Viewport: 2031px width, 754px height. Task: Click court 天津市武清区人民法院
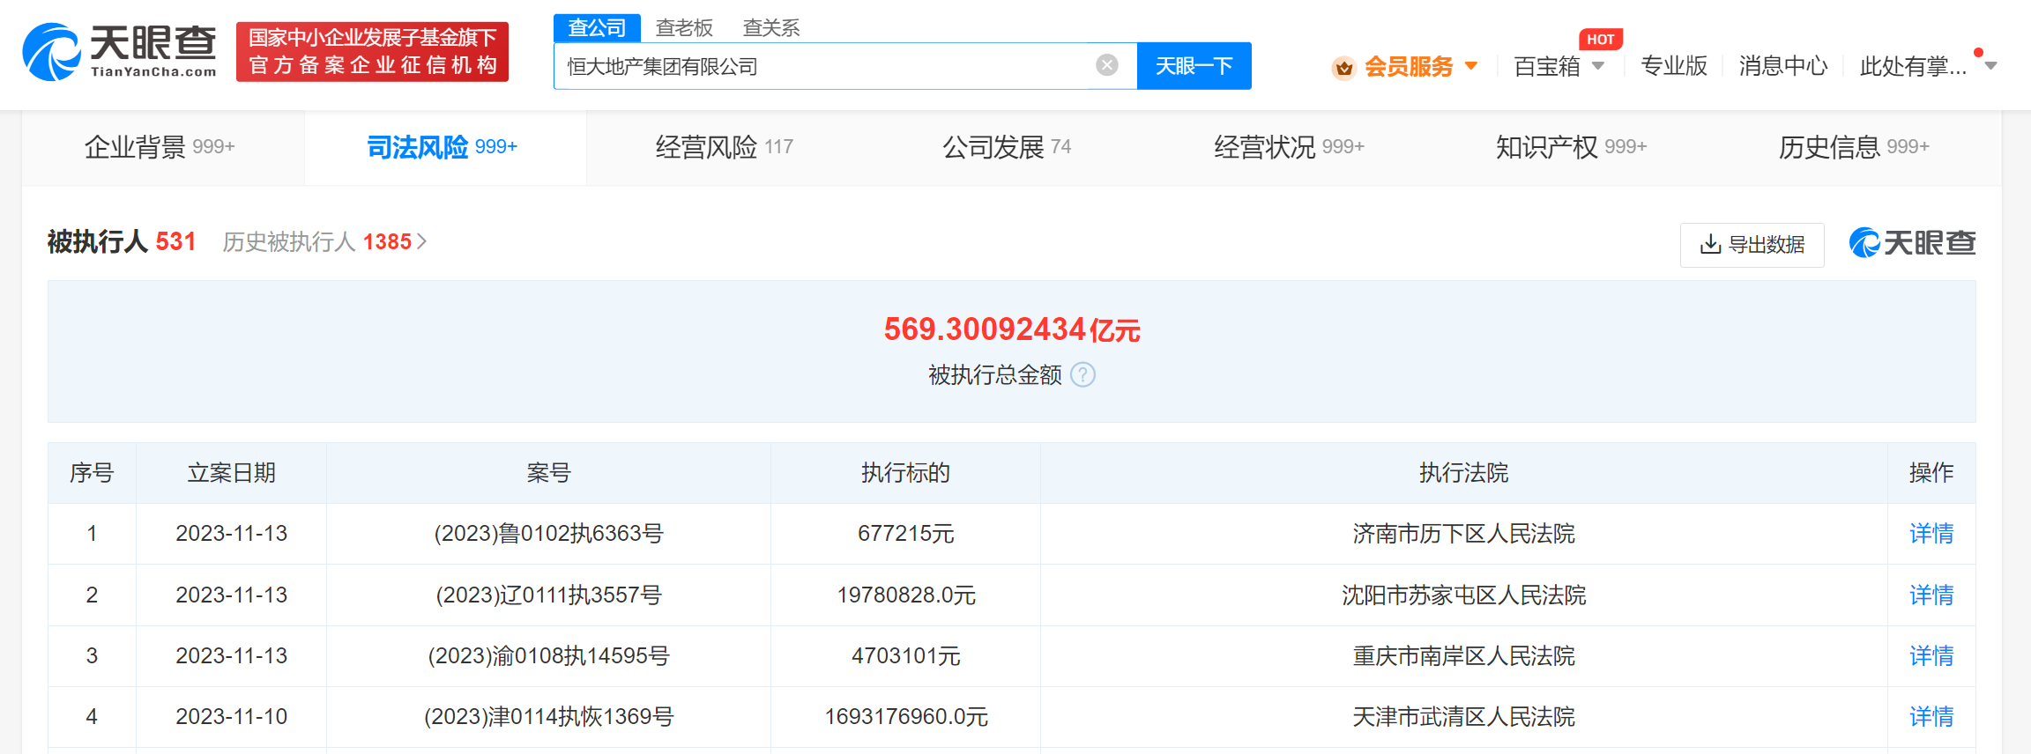point(1463,716)
